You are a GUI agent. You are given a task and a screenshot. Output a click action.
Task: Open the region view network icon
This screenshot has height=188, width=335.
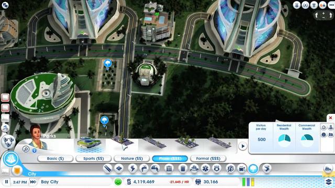(x=8, y=142)
